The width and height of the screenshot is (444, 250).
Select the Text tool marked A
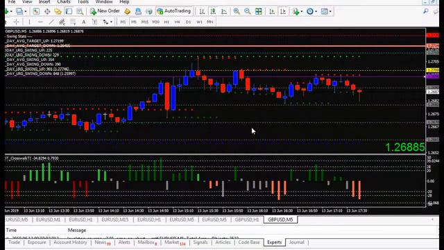pos(83,22)
